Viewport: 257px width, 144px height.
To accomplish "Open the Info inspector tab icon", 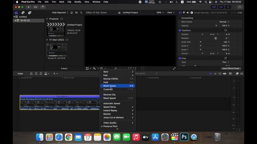I will pyautogui.click(x=192, y=12).
